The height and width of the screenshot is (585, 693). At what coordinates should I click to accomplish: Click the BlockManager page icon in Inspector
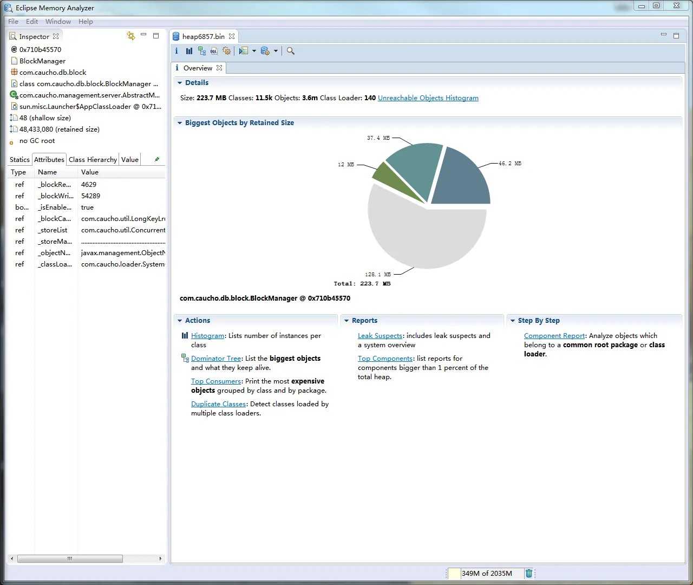pyautogui.click(x=14, y=61)
